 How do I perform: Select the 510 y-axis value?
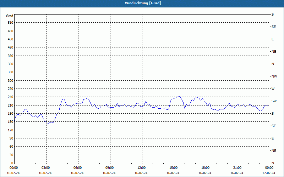click(11, 23)
